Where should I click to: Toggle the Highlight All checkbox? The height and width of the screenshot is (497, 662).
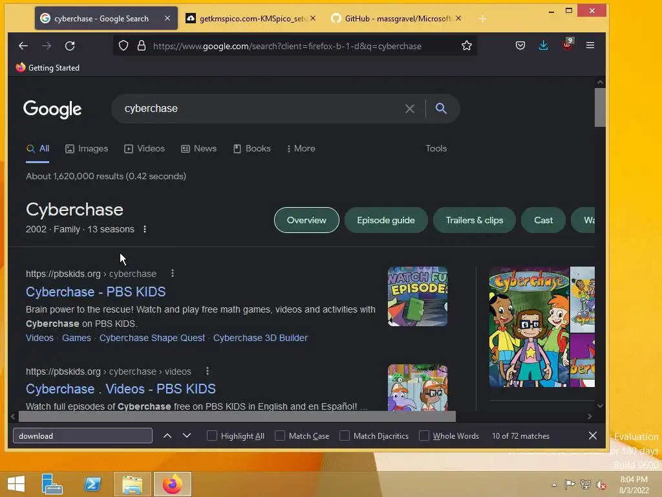(x=212, y=436)
